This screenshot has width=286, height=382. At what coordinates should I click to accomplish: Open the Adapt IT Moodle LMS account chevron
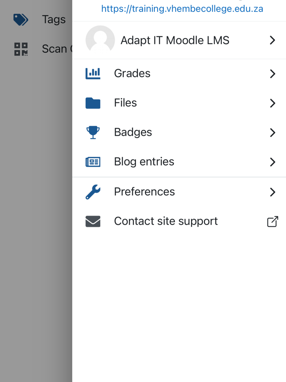[x=272, y=40]
